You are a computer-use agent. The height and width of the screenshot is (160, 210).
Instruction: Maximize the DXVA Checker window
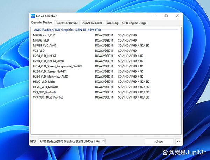(166, 16)
